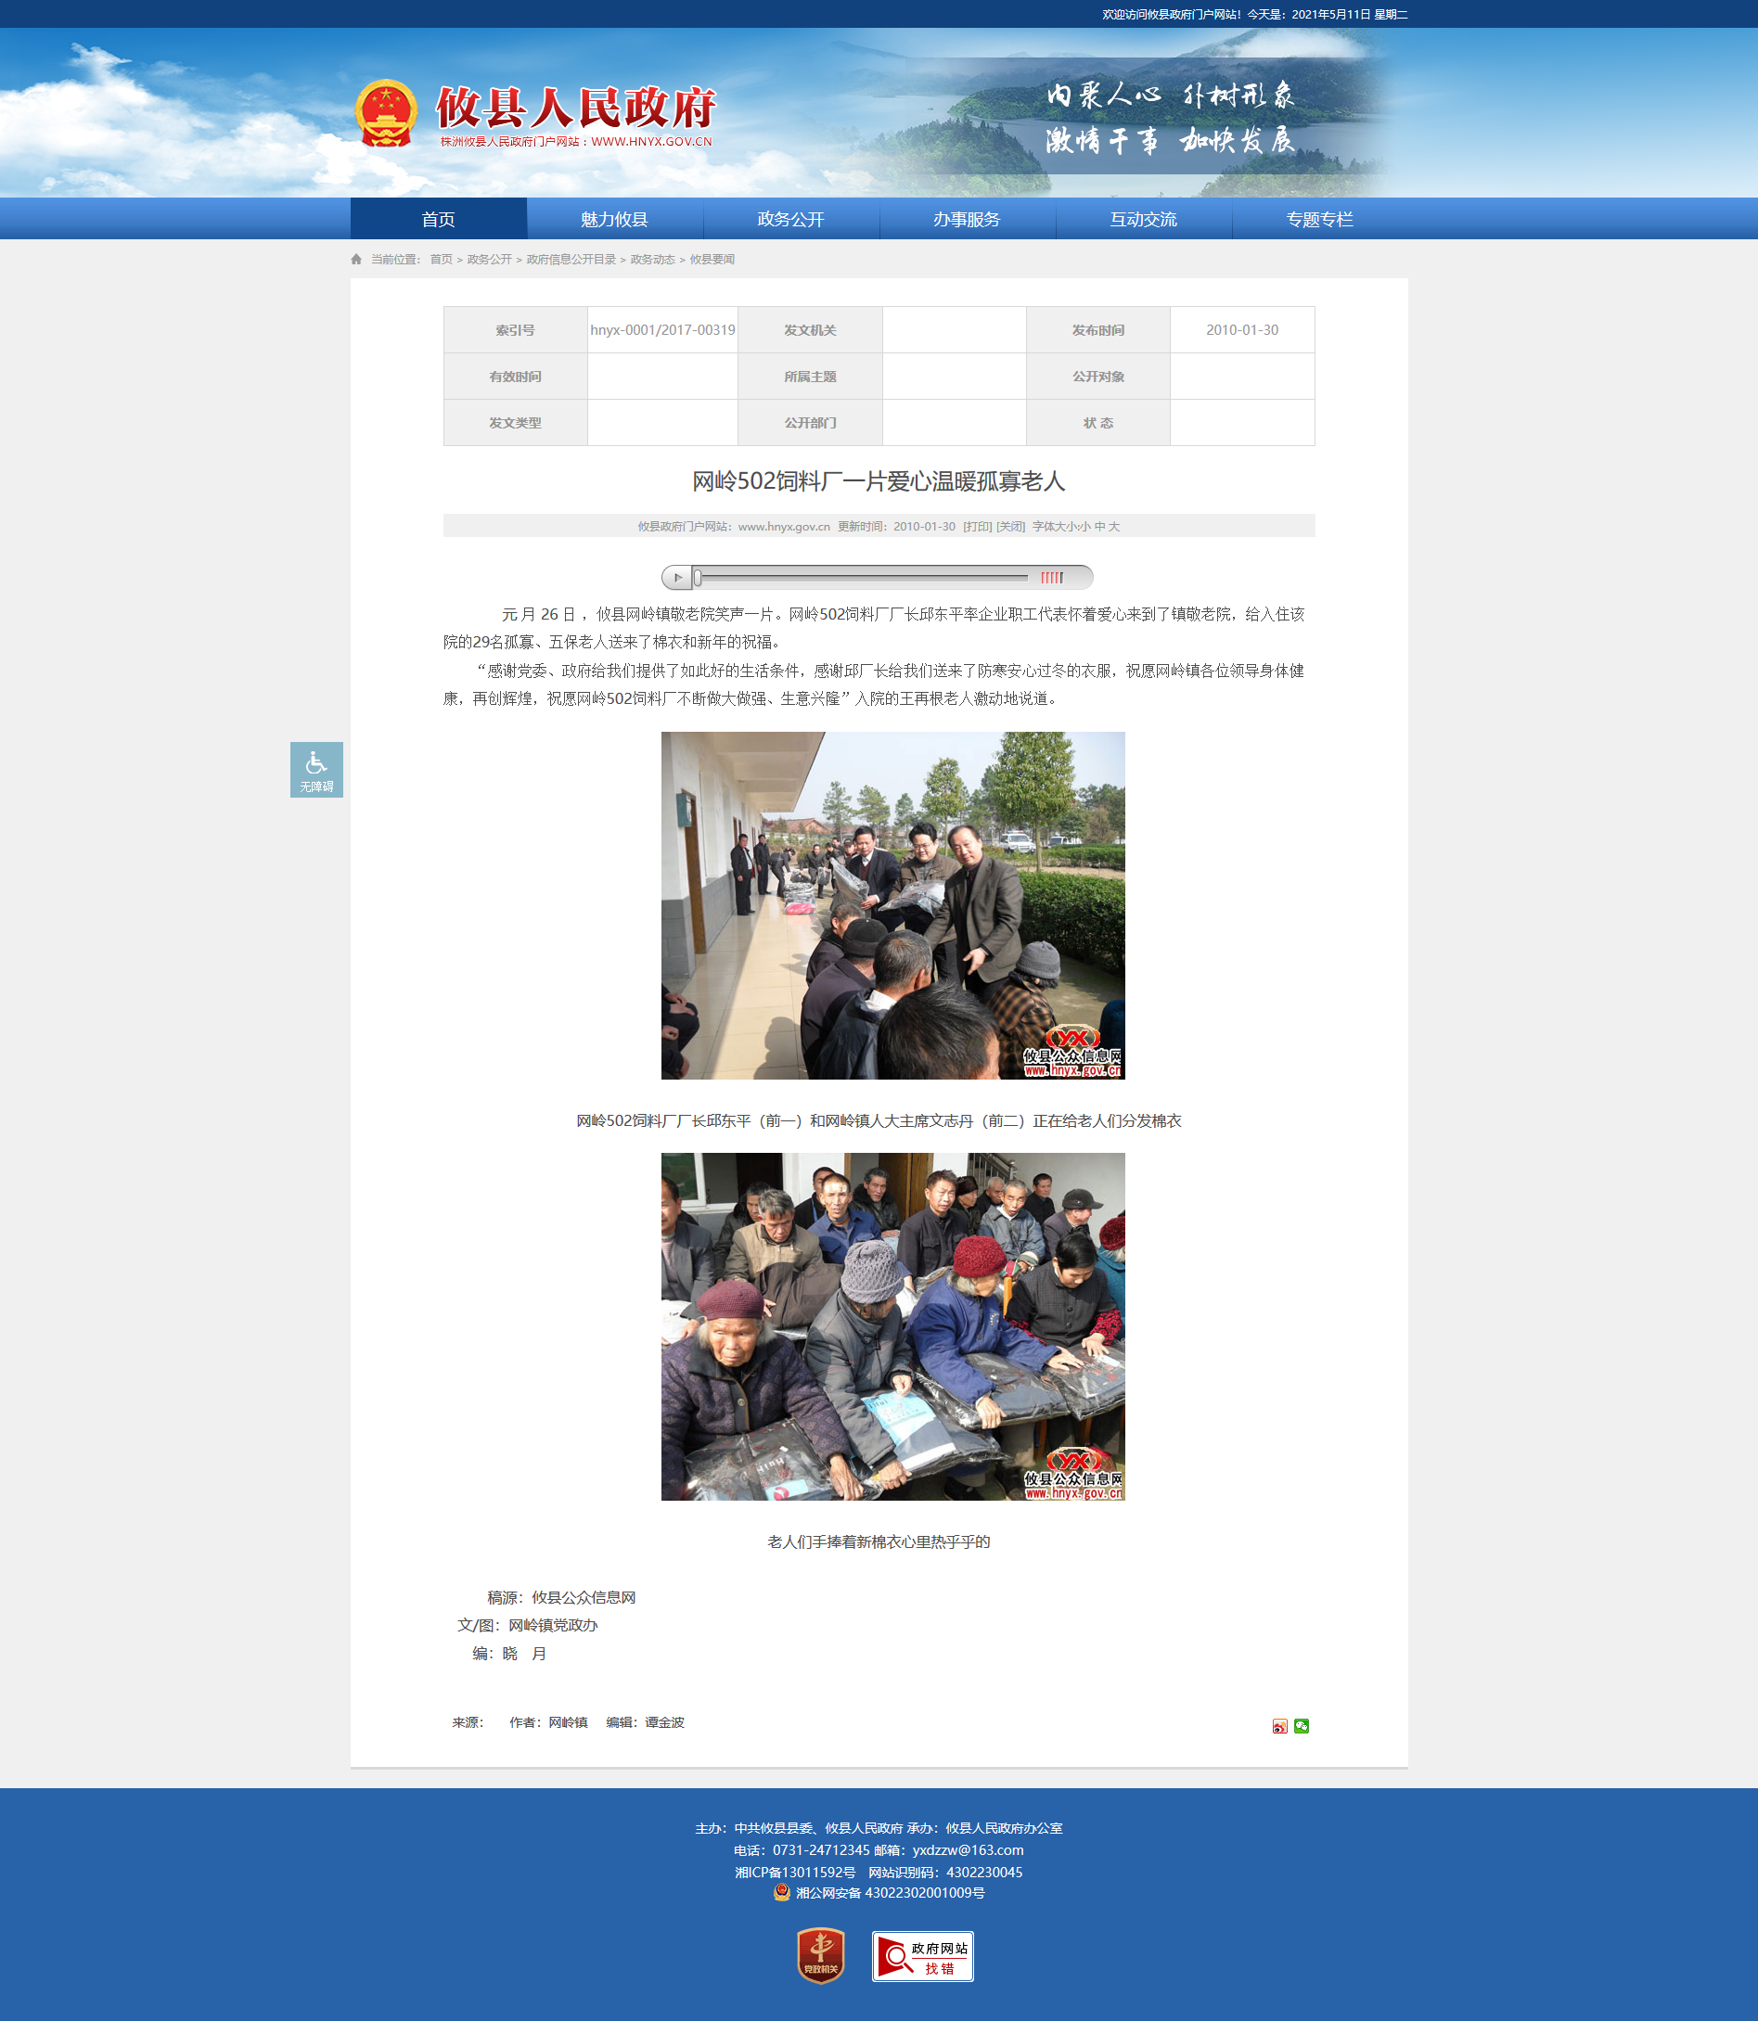
Task: Open the 办事服务 menu item
Action: (x=967, y=219)
